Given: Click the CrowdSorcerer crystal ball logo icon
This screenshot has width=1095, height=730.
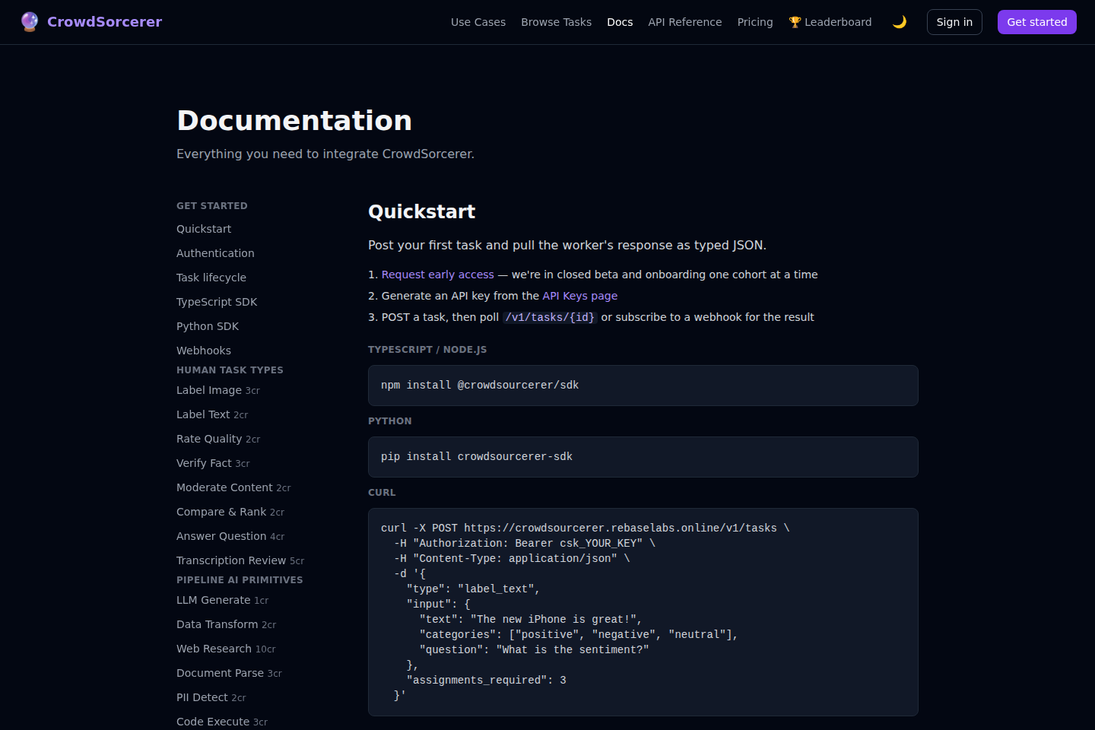Looking at the screenshot, I should click(x=30, y=22).
